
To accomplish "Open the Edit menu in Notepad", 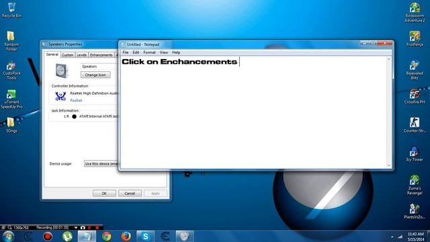I will pos(136,52).
